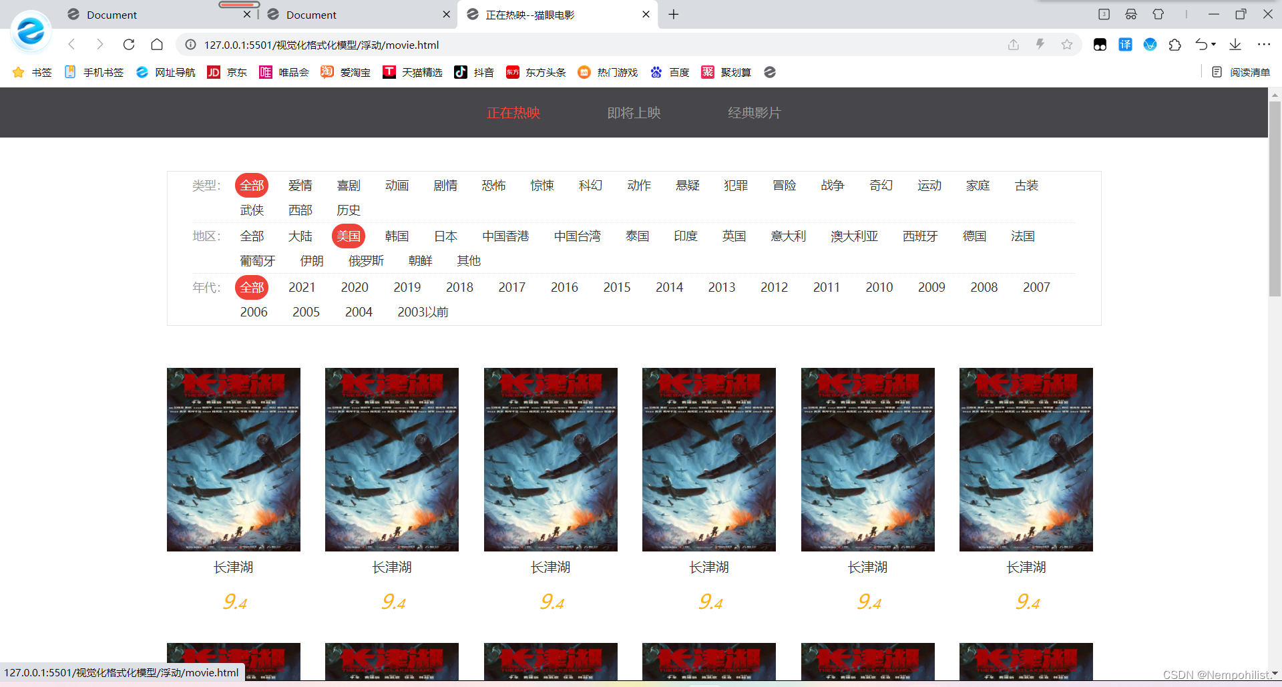Click third 长津湖 movie title text
The height and width of the screenshot is (687, 1282).
(551, 567)
